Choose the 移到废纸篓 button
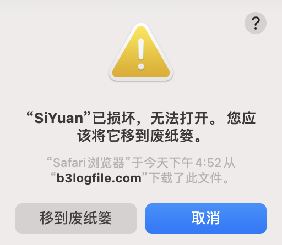This screenshot has width=282, height=245. [76, 219]
